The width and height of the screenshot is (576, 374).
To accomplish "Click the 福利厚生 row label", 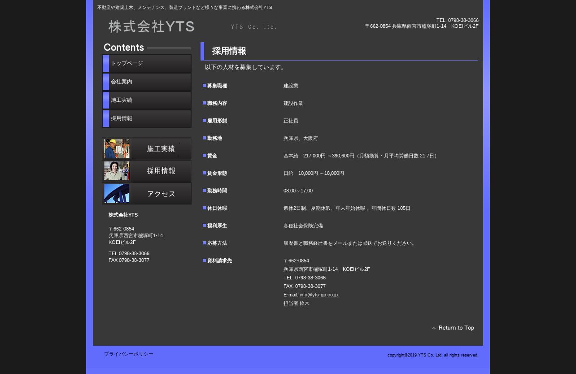I will [217, 226].
